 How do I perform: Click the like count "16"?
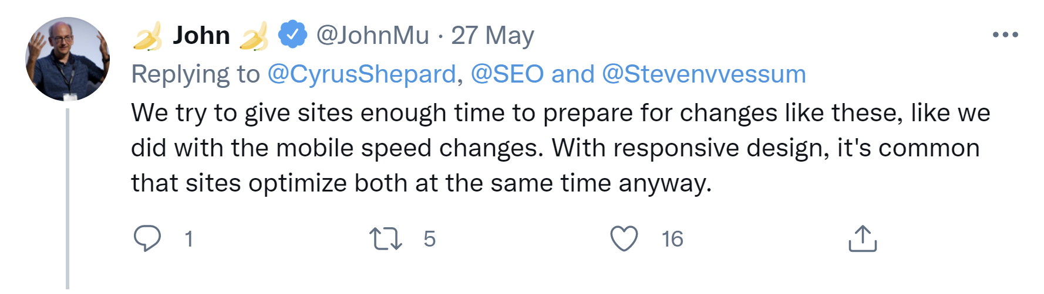click(x=672, y=239)
